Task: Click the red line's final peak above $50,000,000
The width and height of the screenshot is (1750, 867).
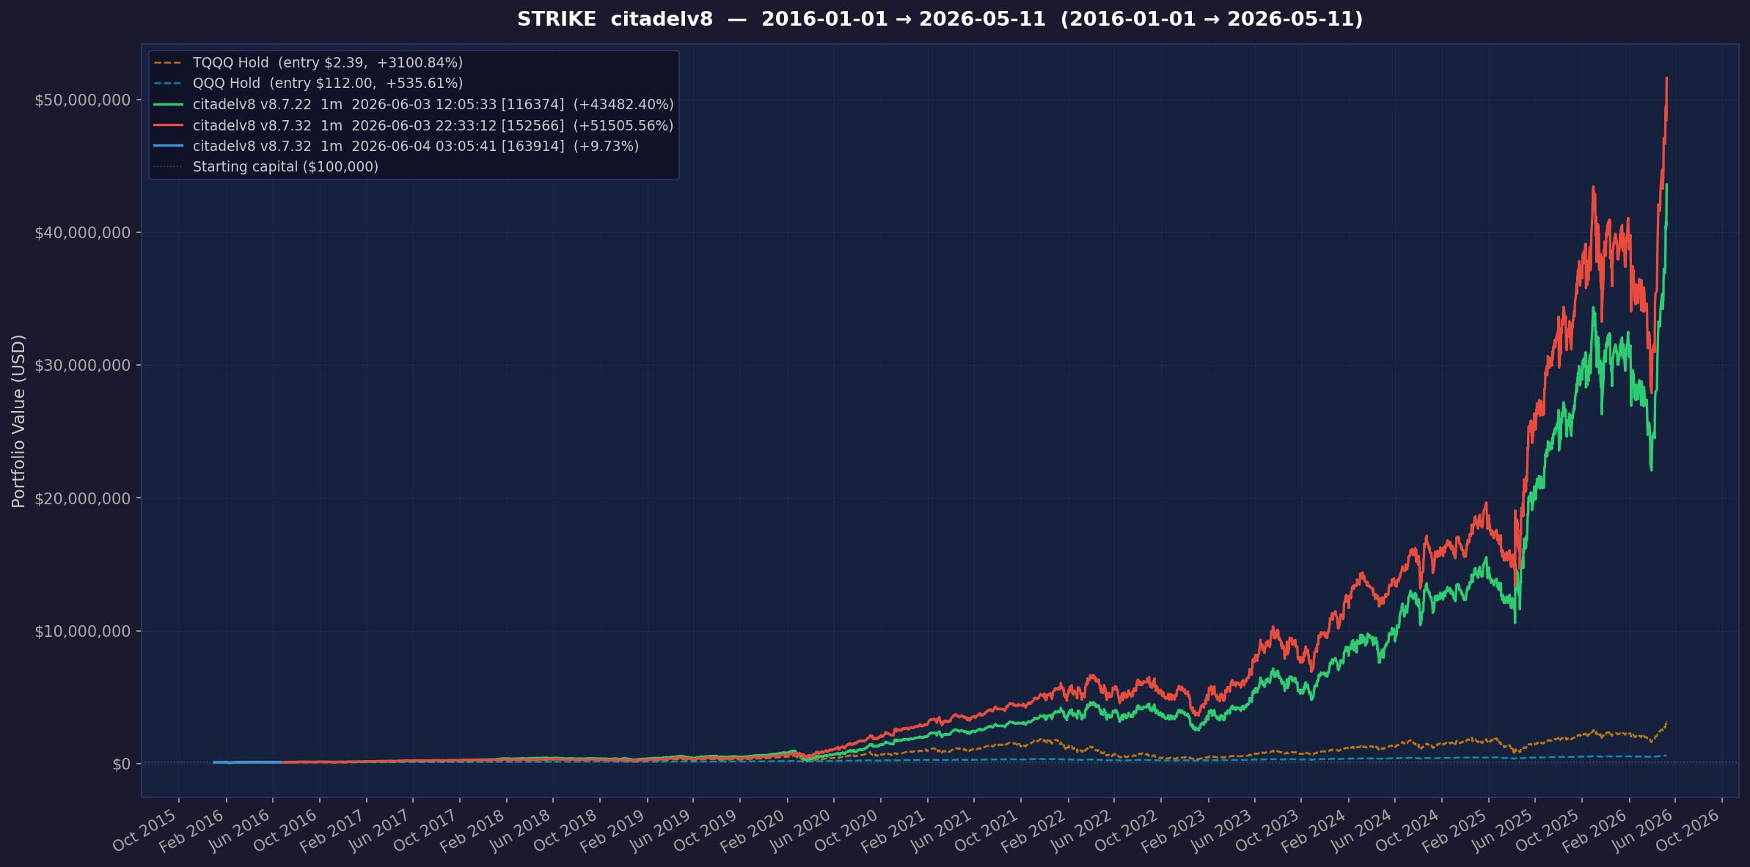Action: coord(1666,79)
